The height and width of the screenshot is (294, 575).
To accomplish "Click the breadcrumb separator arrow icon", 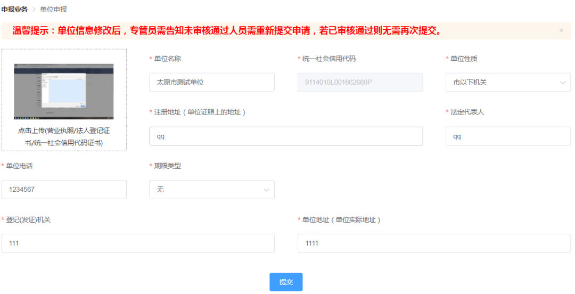I will [34, 10].
